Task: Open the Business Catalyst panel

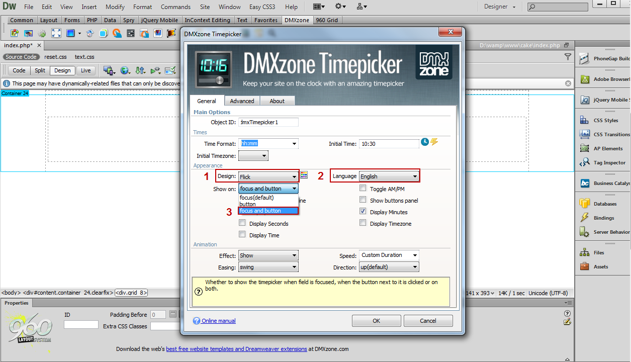Action: coord(605,183)
